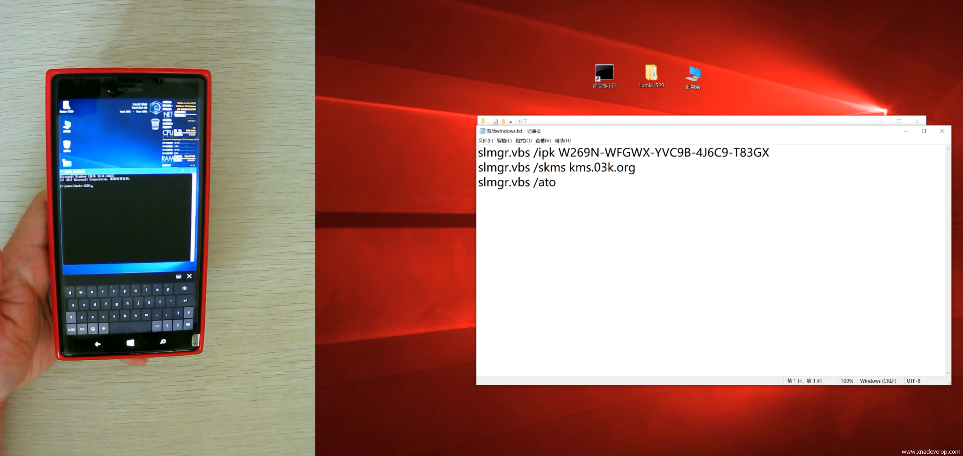
Task: Click the Notepad scrollbar up arrow
Action: click(948, 149)
